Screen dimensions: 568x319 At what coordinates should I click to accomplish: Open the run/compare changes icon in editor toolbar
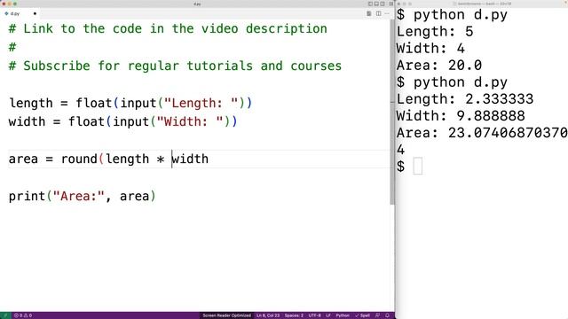[x=369, y=14]
